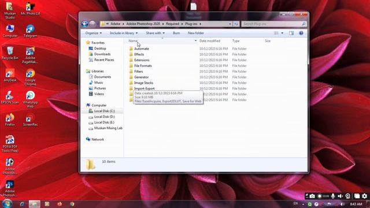Sort by Date modified column header
The image size is (370, 208).
pyautogui.click(x=210, y=41)
